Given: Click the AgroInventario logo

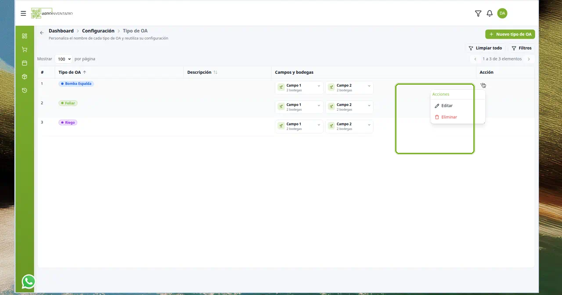Looking at the screenshot, I should (x=52, y=14).
